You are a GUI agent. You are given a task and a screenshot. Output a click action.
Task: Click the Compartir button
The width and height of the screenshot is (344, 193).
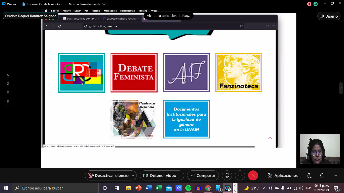point(203,175)
